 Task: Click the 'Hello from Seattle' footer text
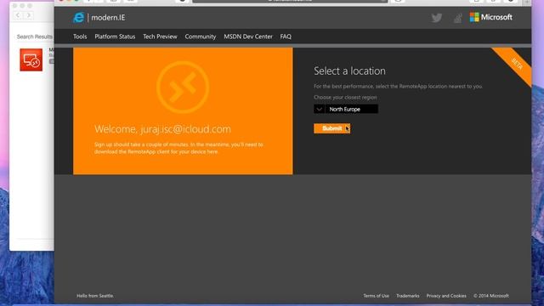coord(94,296)
